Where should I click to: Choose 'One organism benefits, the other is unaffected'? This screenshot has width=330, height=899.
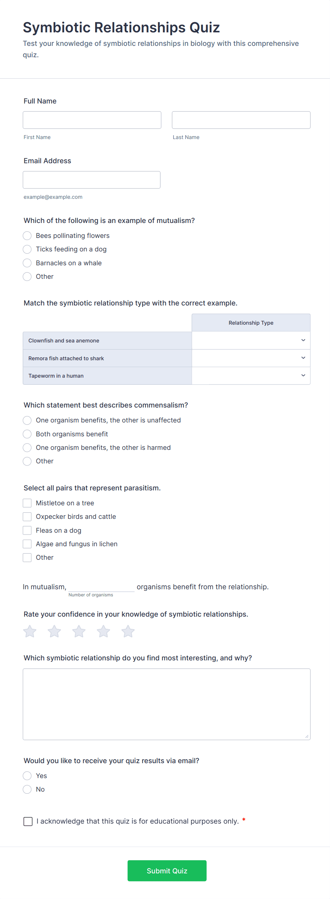[x=27, y=420]
